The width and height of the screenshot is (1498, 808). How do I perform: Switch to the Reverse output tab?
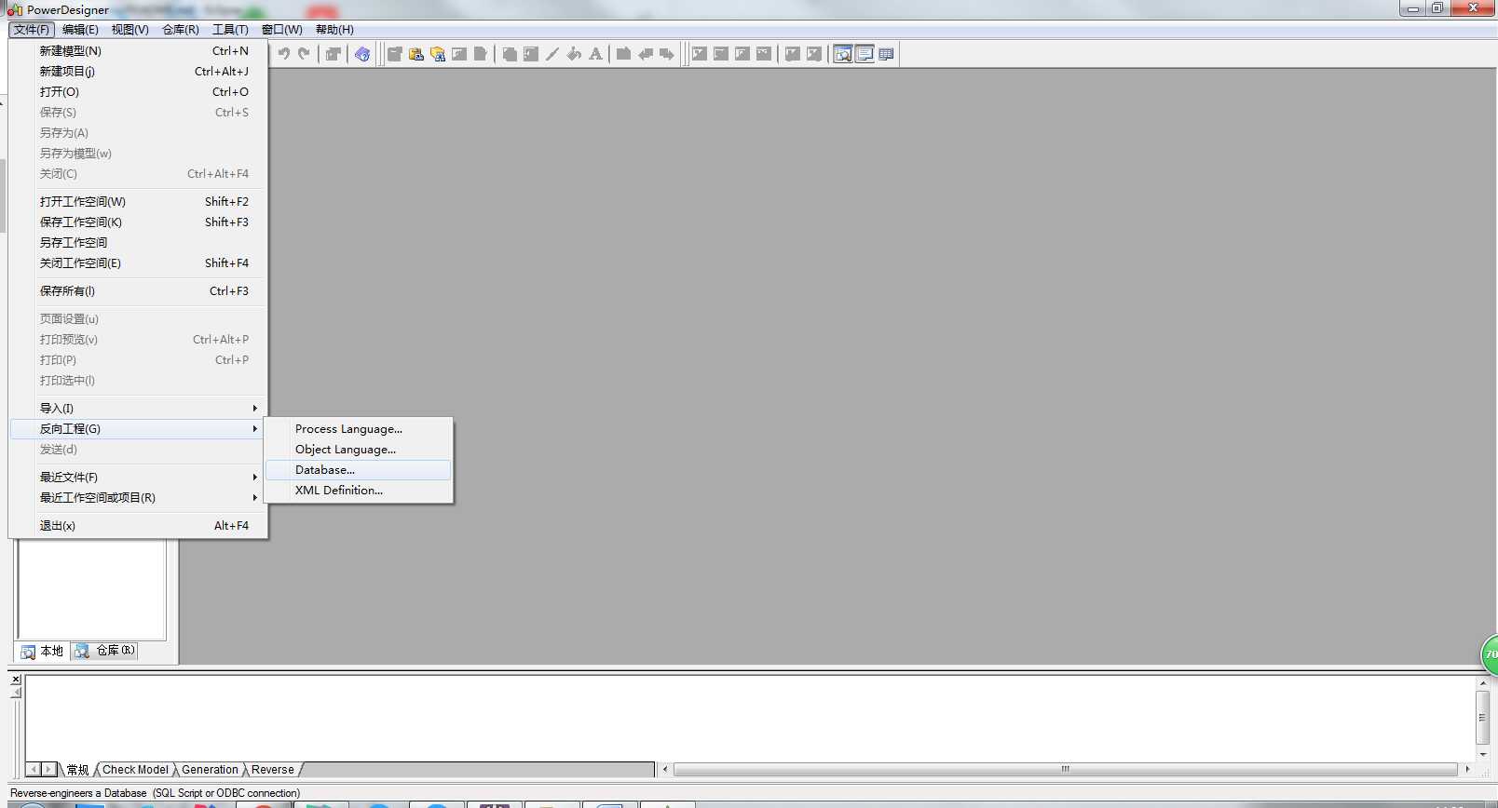pyautogui.click(x=272, y=770)
